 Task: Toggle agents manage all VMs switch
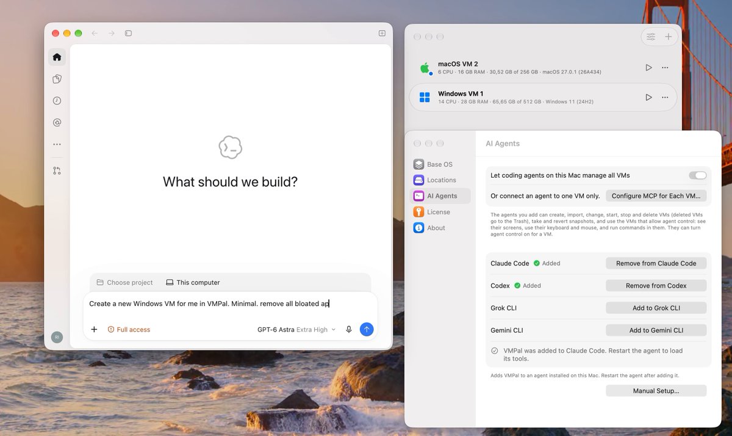[x=698, y=175]
